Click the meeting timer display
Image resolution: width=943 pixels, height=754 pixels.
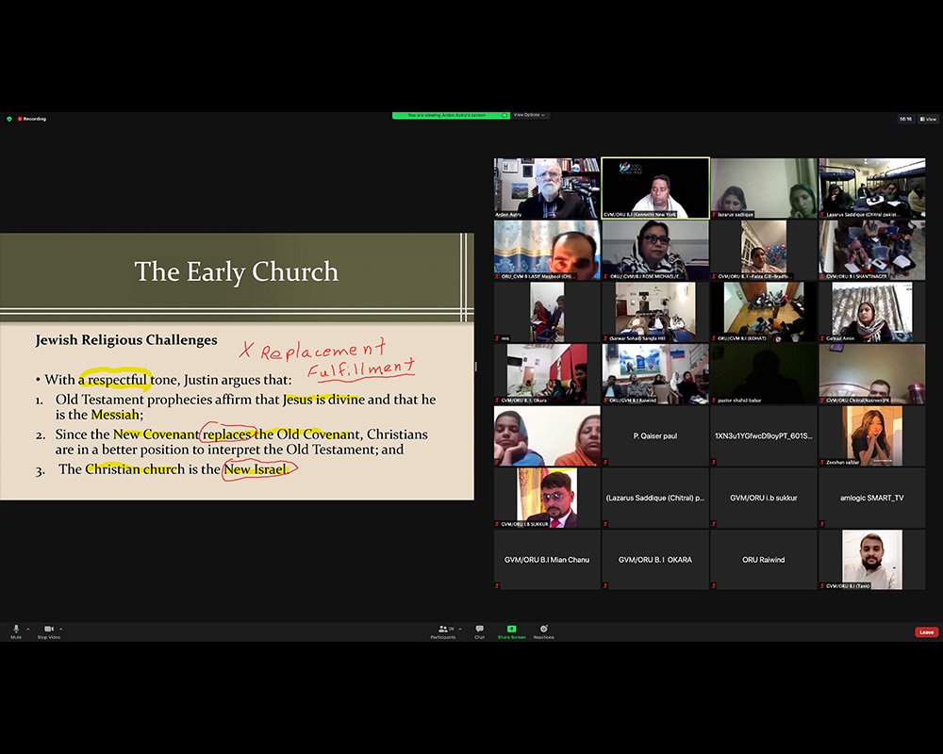tap(905, 119)
